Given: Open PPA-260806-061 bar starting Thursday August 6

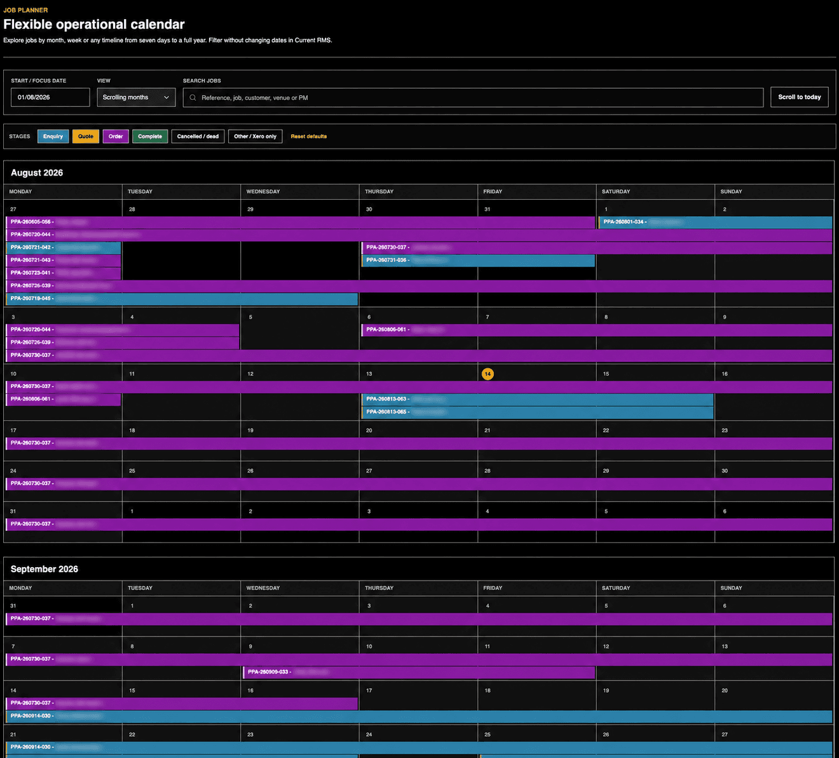Looking at the screenshot, I should 597,329.
